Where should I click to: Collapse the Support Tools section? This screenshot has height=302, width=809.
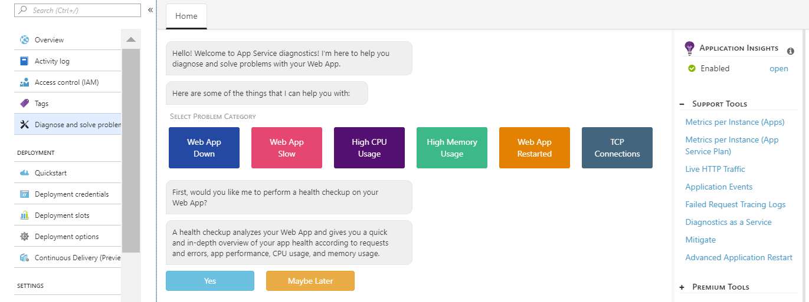click(682, 104)
